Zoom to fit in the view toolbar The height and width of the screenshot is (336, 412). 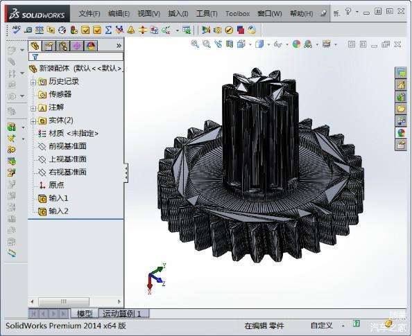[195, 44]
